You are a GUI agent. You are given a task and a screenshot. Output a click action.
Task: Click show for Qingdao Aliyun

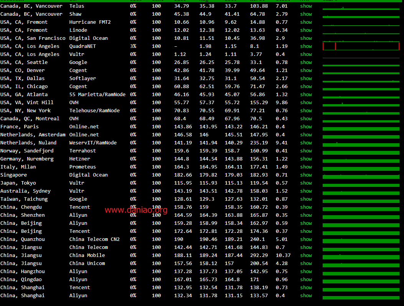306,279
